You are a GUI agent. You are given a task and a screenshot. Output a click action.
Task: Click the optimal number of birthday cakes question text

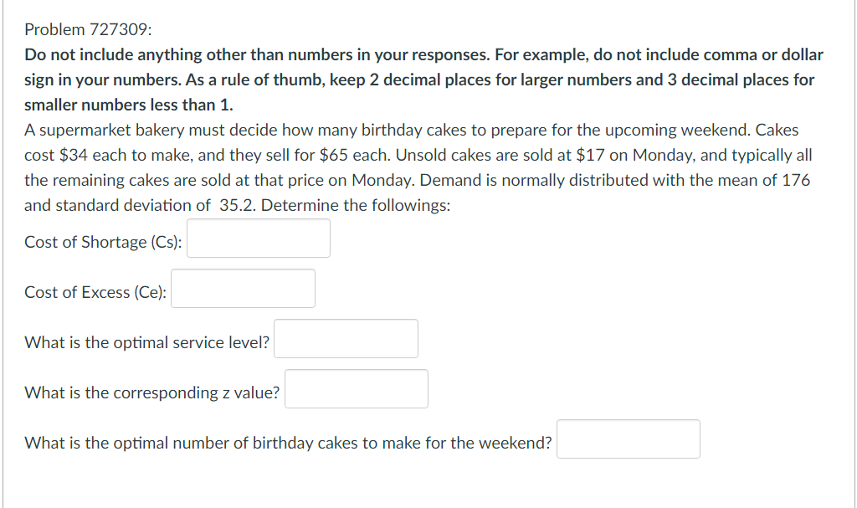[288, 444]
